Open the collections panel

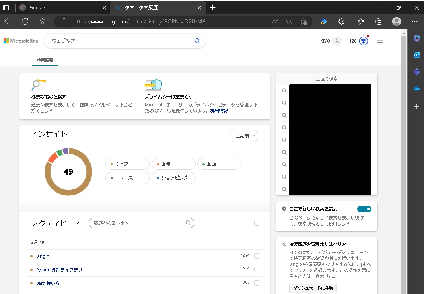coord(378,21)
